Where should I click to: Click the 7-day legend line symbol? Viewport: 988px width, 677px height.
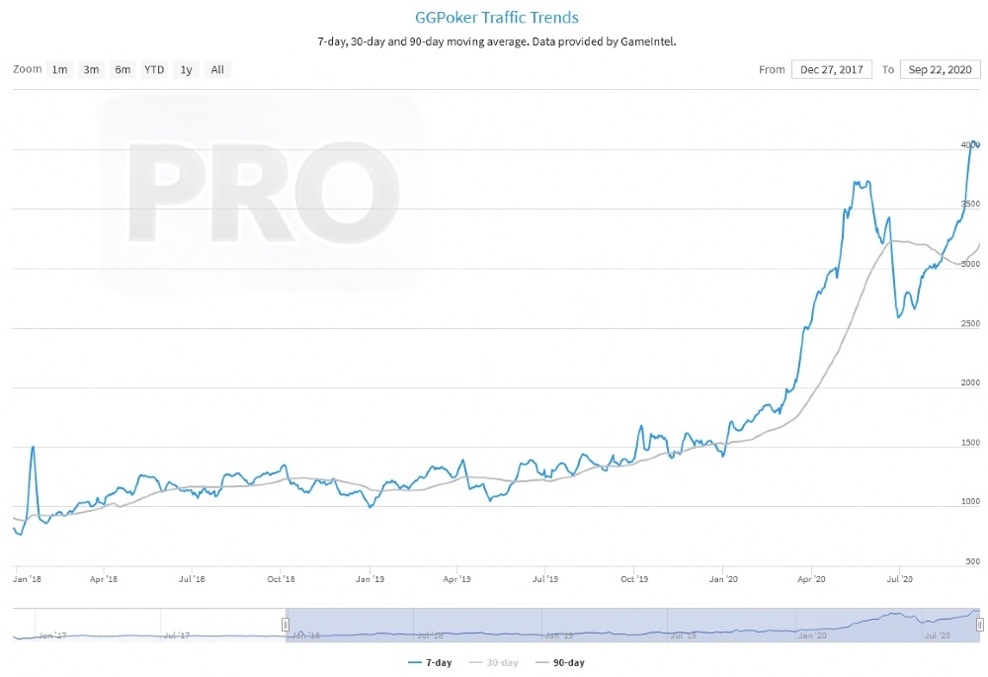click(x=415, y=662)
